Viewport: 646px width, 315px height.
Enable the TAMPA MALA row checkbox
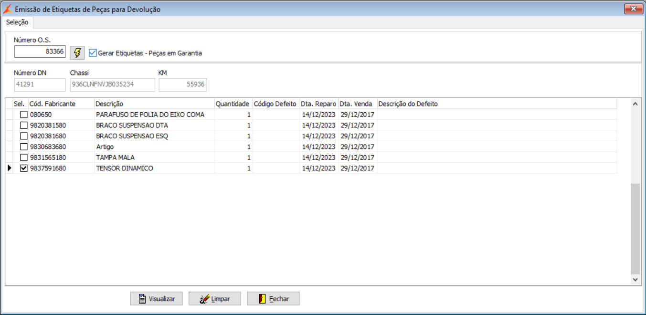click(x=23, y=157)
